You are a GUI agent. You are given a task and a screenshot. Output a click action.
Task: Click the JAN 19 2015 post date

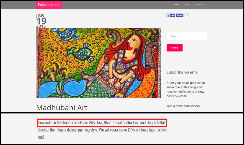tap(41, 21)
